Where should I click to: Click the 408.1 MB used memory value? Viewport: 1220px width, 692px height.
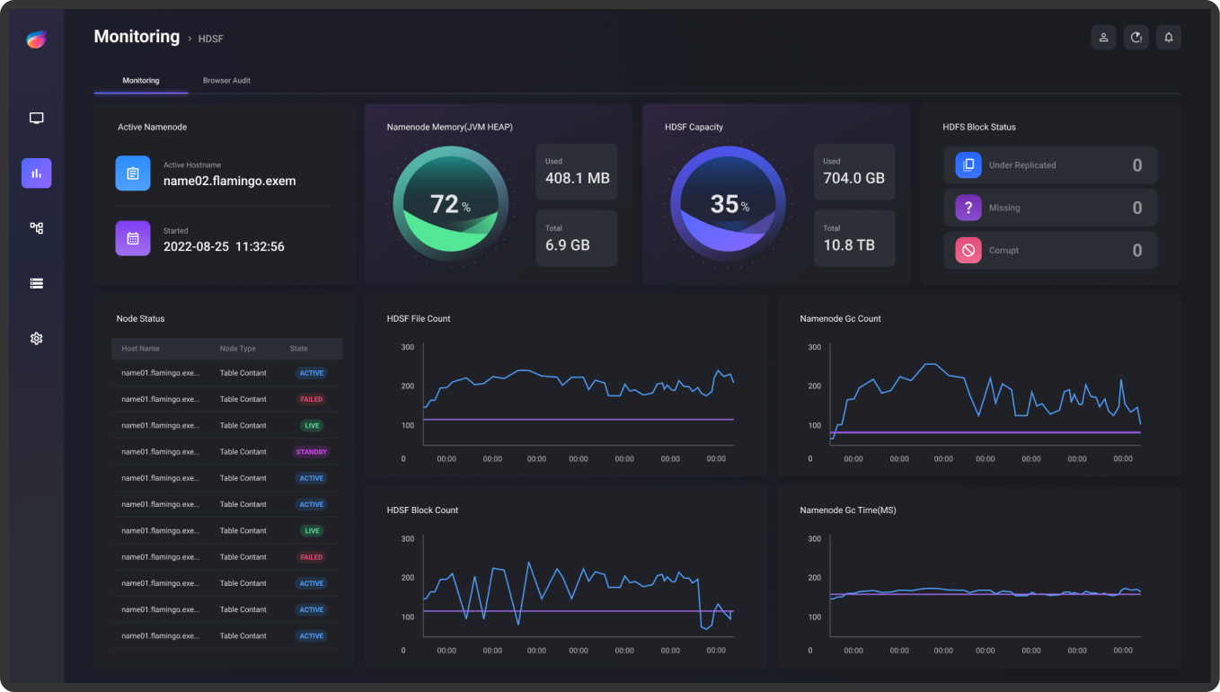click(578, 178)
